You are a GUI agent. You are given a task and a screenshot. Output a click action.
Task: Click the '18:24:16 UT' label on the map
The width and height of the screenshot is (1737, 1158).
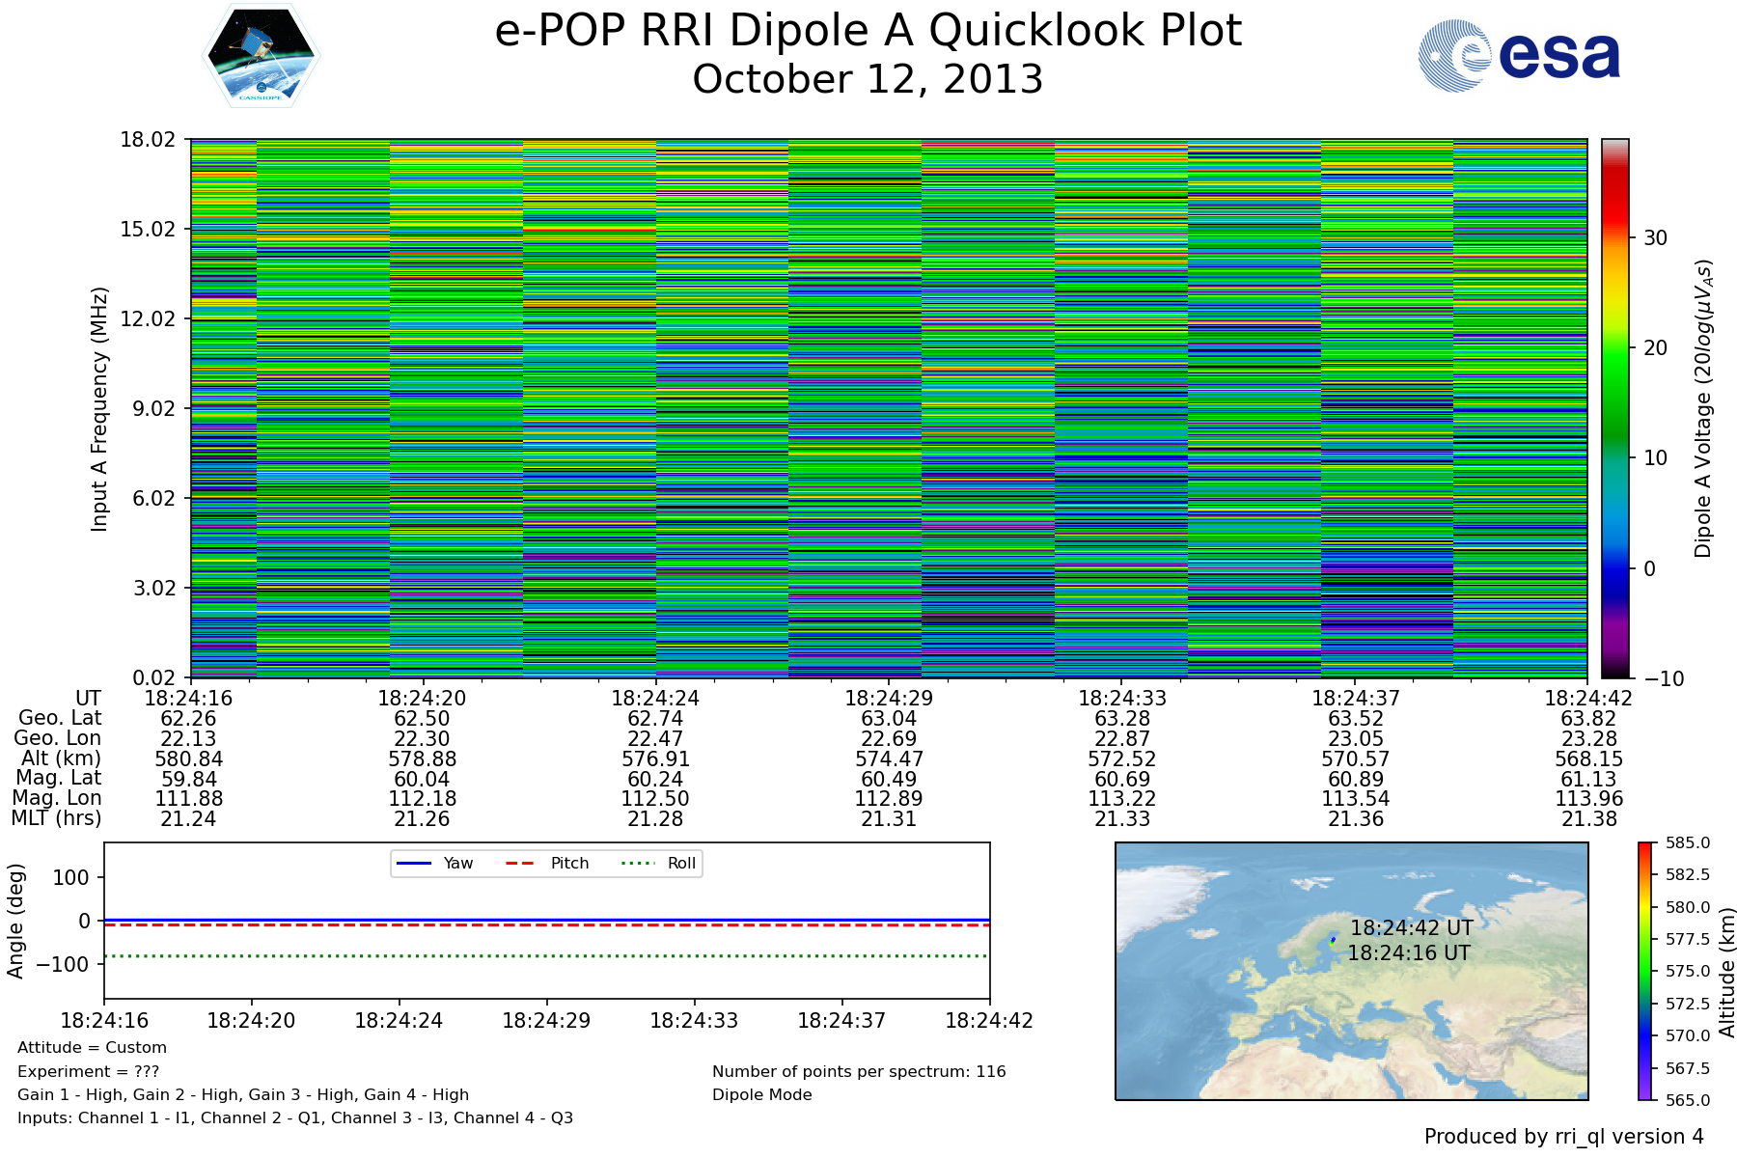coord(1409,953)
